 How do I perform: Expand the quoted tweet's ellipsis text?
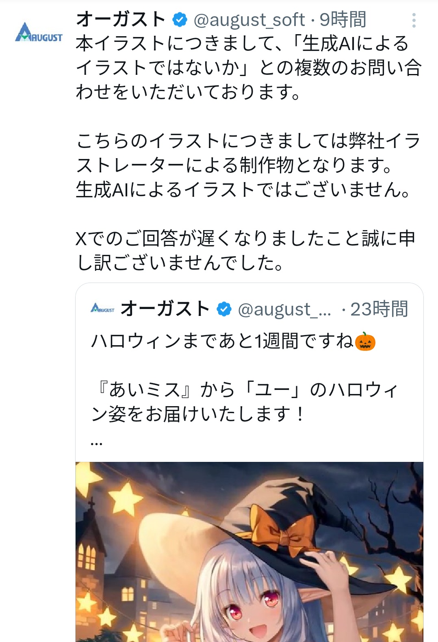pyautogui.click(x=96, y=443)
